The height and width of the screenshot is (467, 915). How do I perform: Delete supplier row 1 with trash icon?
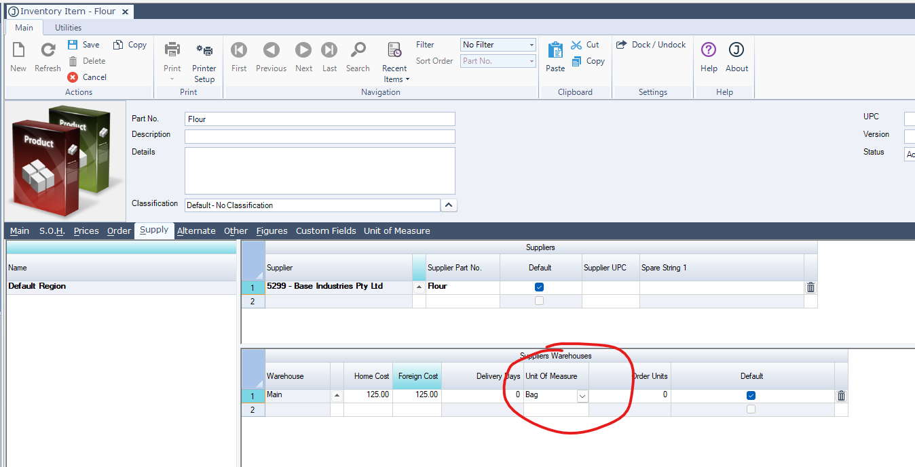point(810,287)
